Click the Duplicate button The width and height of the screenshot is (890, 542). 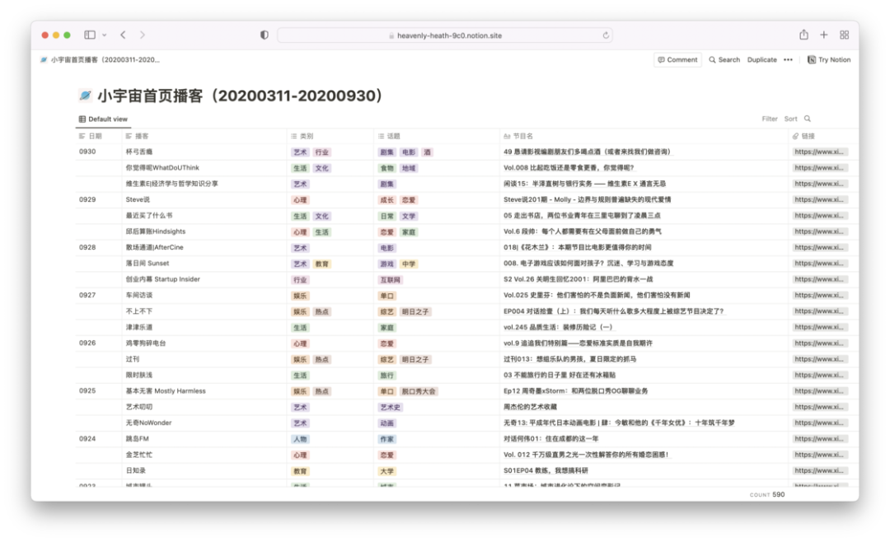(x=761, y=59)
